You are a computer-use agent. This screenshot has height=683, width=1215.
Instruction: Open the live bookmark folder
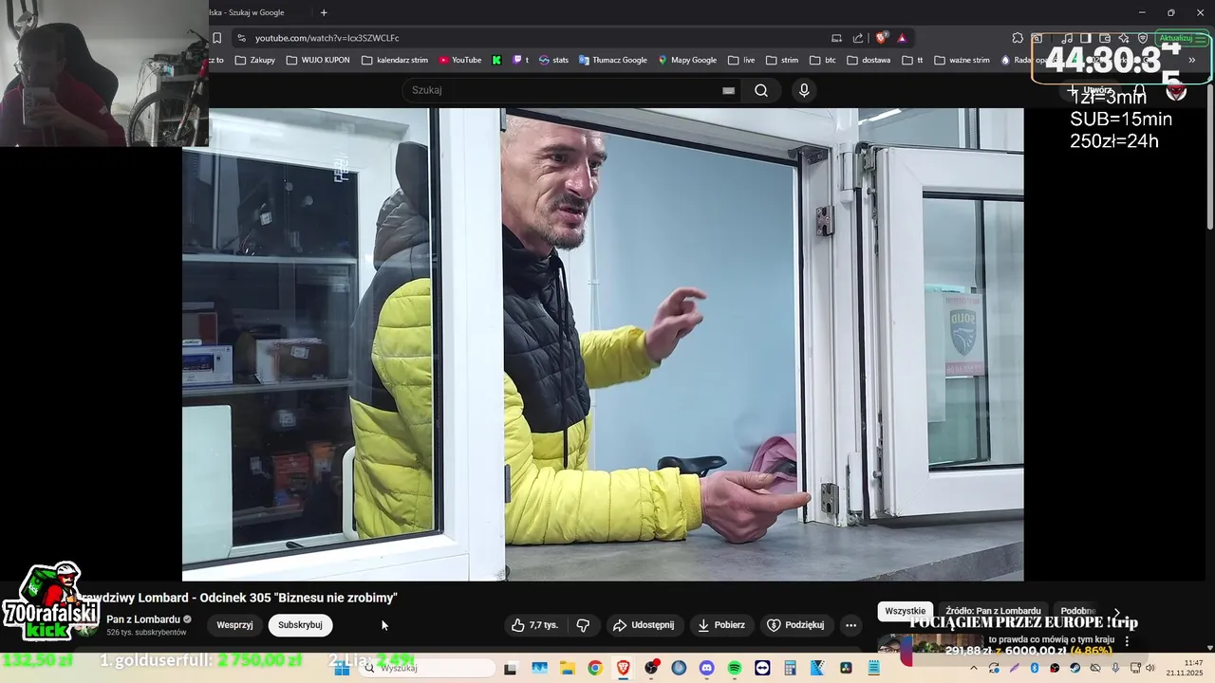click(x=741, y=60)
